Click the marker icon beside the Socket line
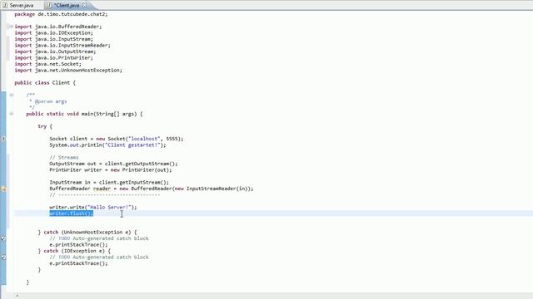533x299 pixels. (x=3, y=139)
